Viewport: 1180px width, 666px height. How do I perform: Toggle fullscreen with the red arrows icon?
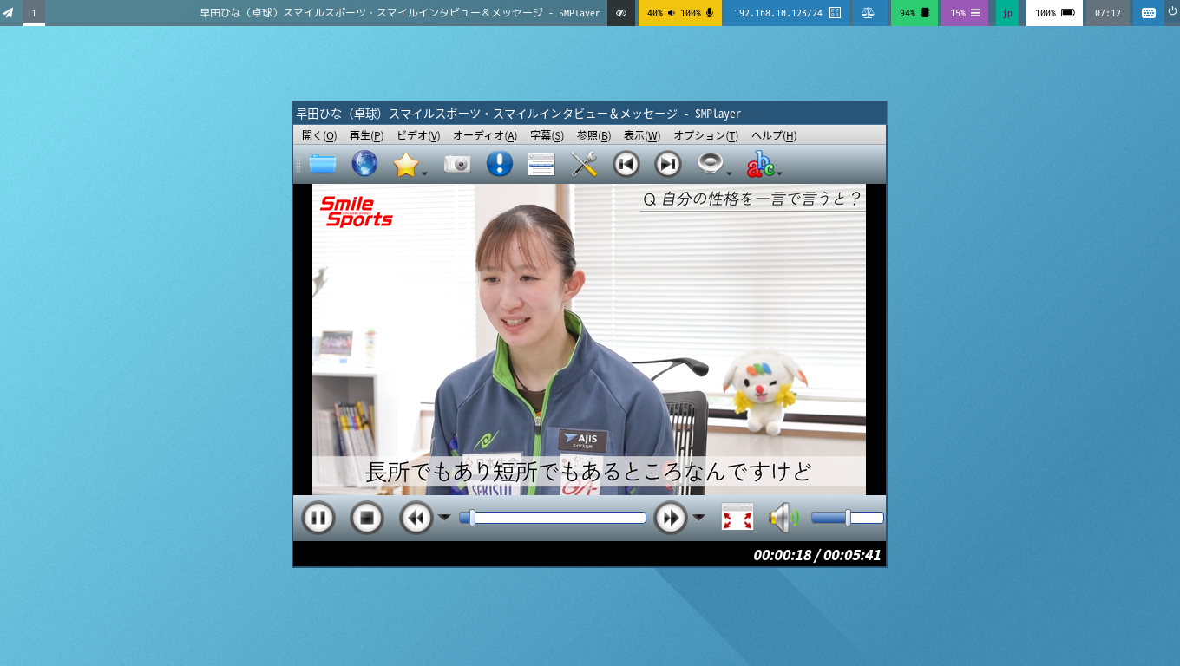[737, 518]
